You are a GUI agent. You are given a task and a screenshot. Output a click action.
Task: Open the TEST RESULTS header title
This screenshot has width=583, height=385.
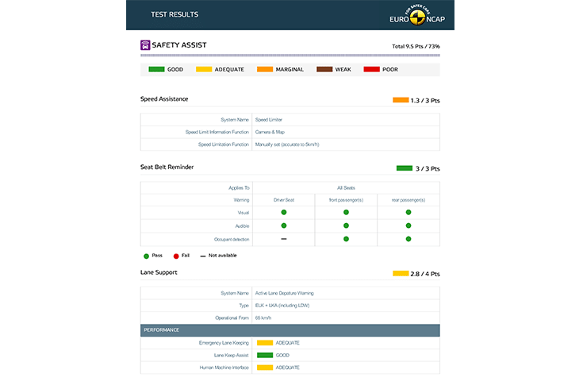click(175, 14)
